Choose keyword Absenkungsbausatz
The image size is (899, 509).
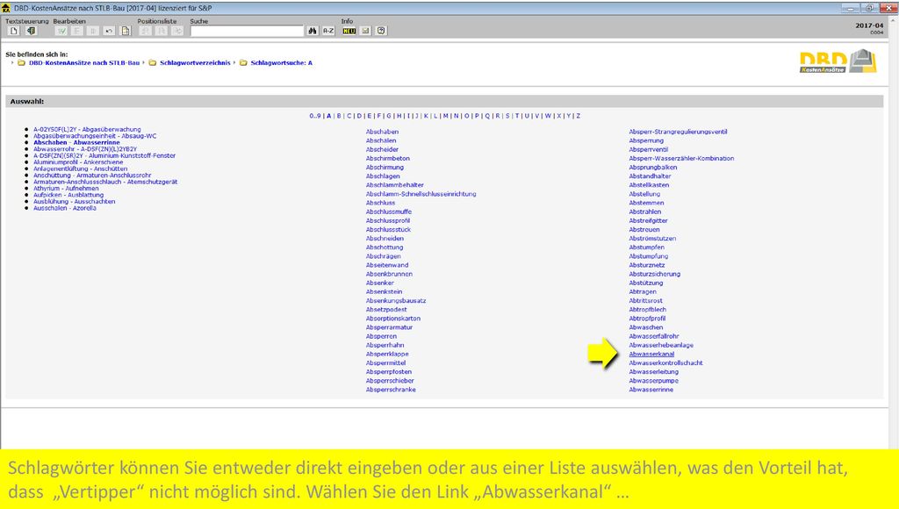[x=396, y=301]
